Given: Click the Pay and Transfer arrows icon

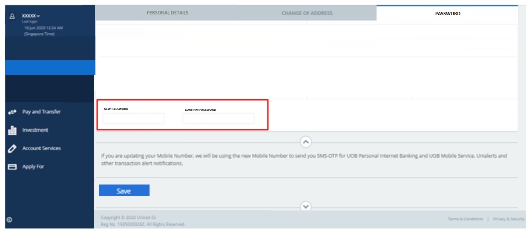Looking at the screenshot, I should pyautogui.click(x=12, y=112).
